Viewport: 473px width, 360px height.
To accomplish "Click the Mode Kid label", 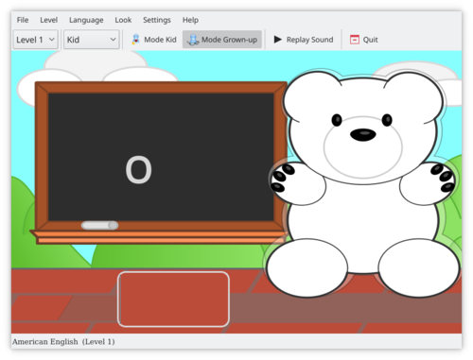I will (x=160, y=40).
